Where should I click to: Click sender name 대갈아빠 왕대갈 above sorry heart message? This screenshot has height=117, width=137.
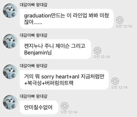(33, 66)
